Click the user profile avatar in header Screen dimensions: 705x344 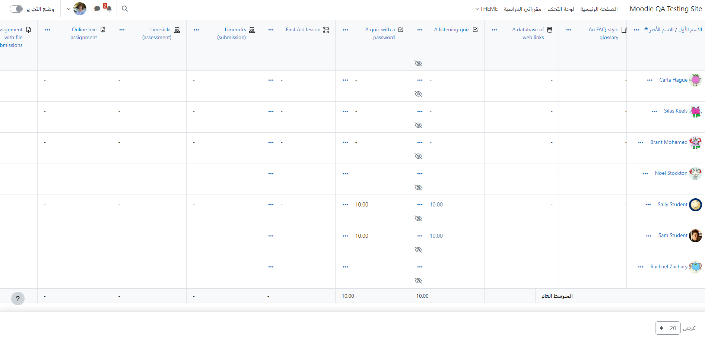[x=80, y=9]
